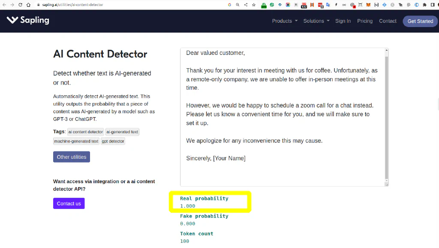This screenshot has width=439, height=248.
Task: Select the "ai content detector" tag
Action: coord(86,132)
